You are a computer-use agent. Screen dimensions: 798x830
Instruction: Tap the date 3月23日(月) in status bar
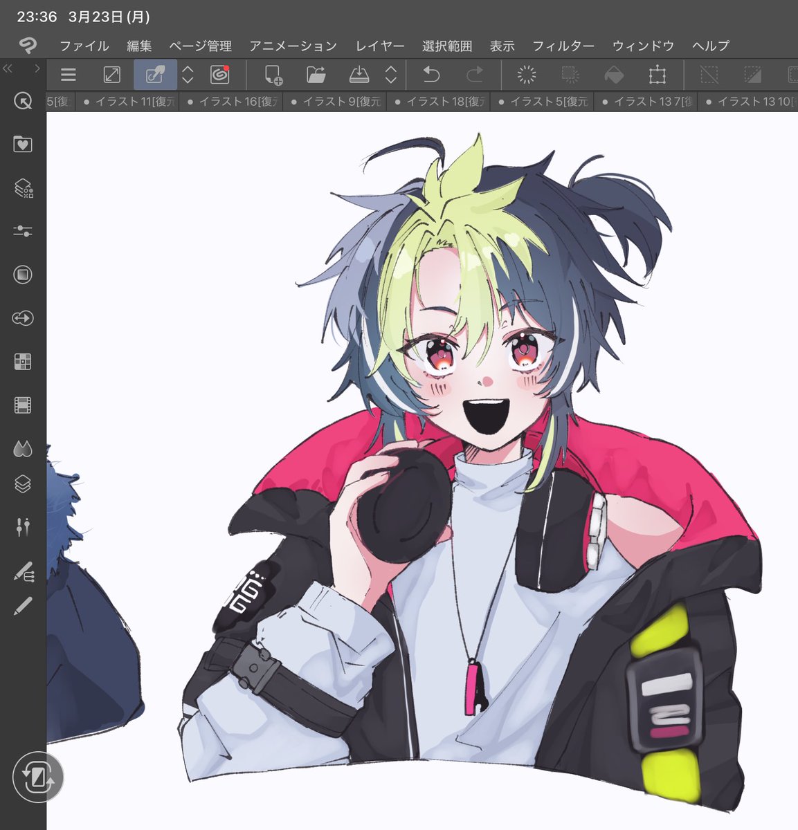109,17
